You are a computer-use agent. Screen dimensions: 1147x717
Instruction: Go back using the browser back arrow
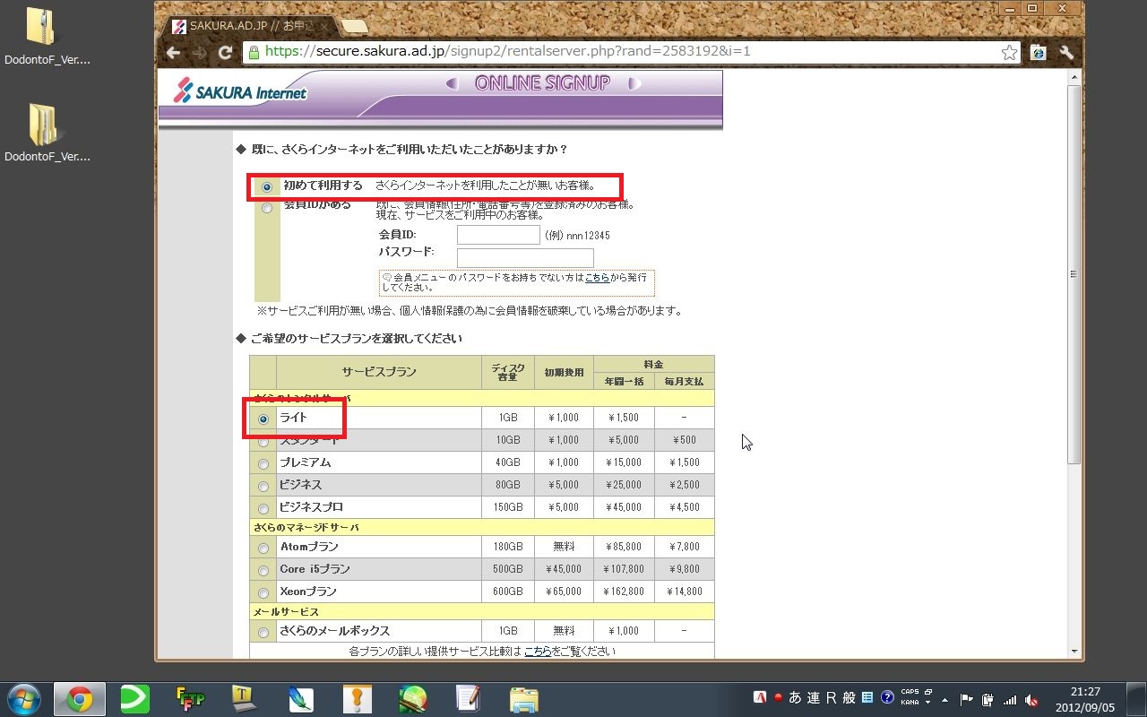pos(173,52)
